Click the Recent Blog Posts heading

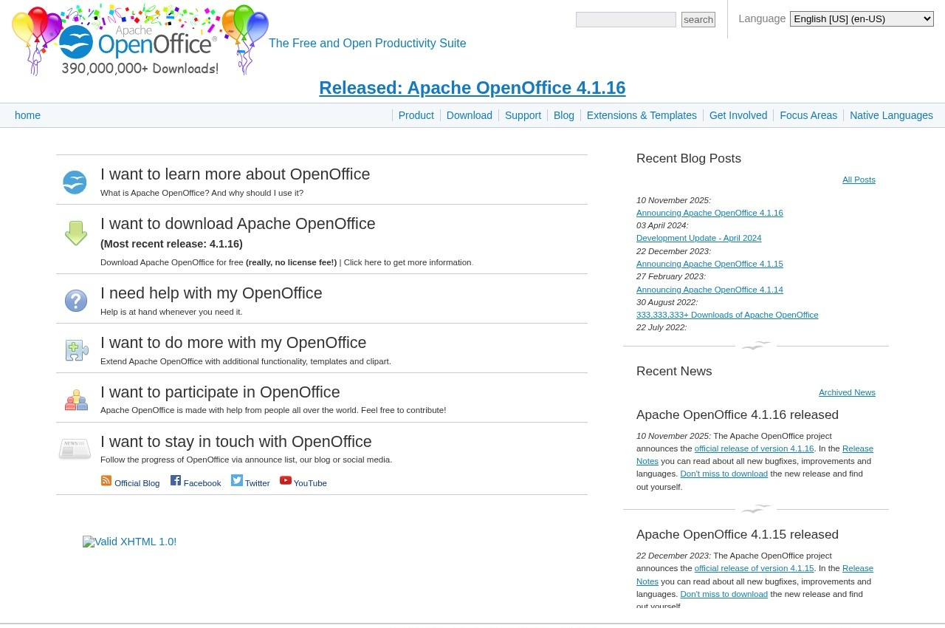click(689, 158)
